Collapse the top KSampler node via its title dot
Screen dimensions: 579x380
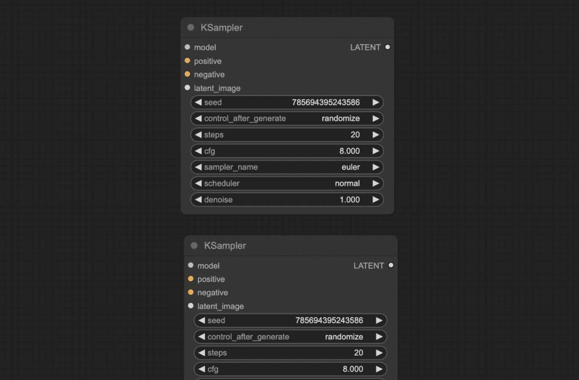[x=191, y=28]
